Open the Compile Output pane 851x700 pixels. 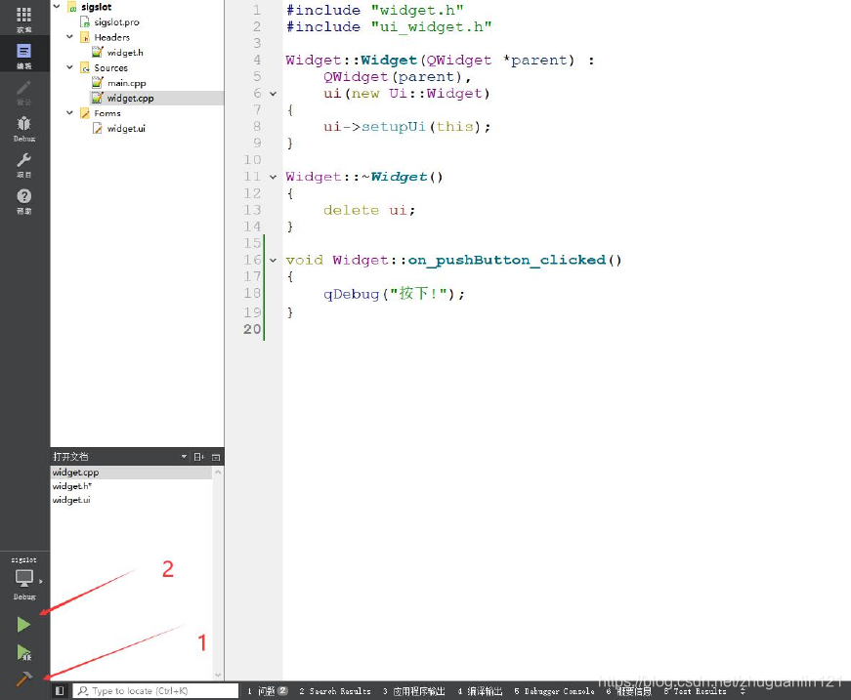pos(480,691)
